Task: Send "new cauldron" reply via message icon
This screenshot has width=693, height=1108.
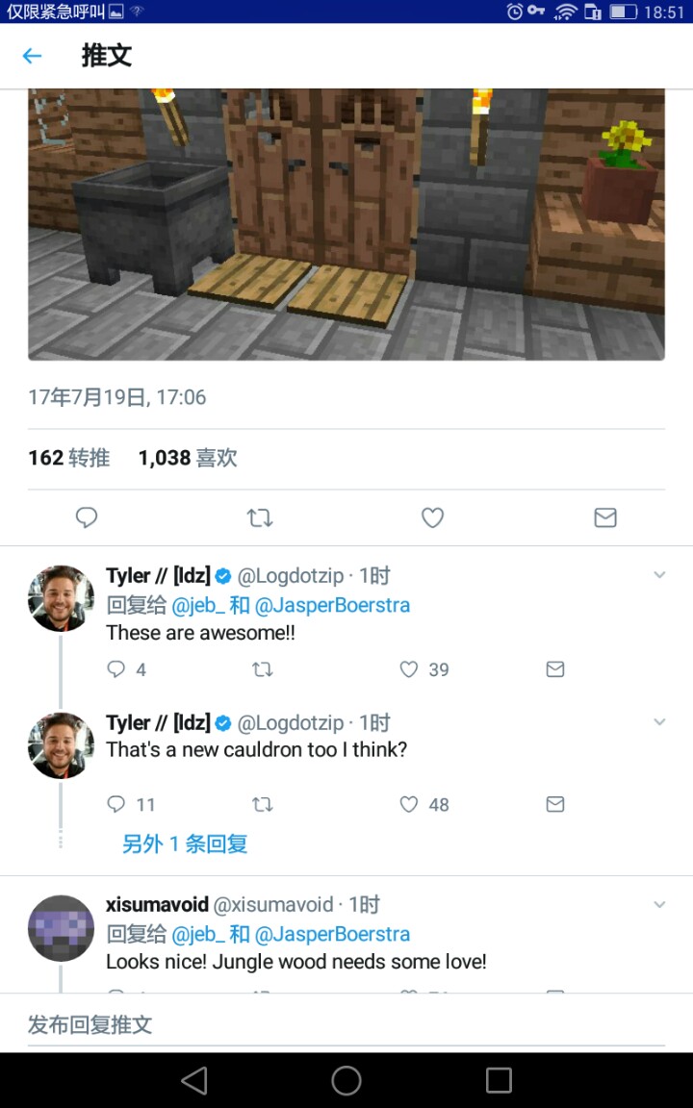Action: click(x=555, y=804)
